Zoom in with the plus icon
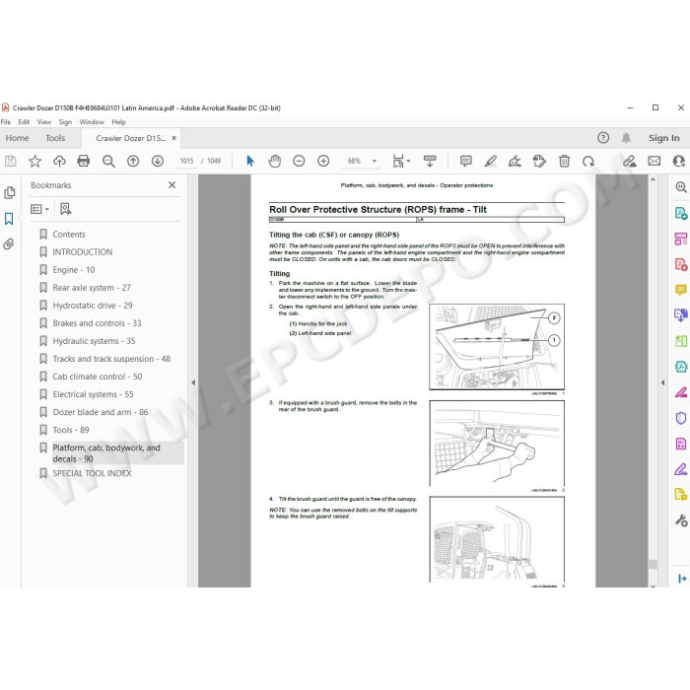The image size is (690, 690). (x=323, y=161)
